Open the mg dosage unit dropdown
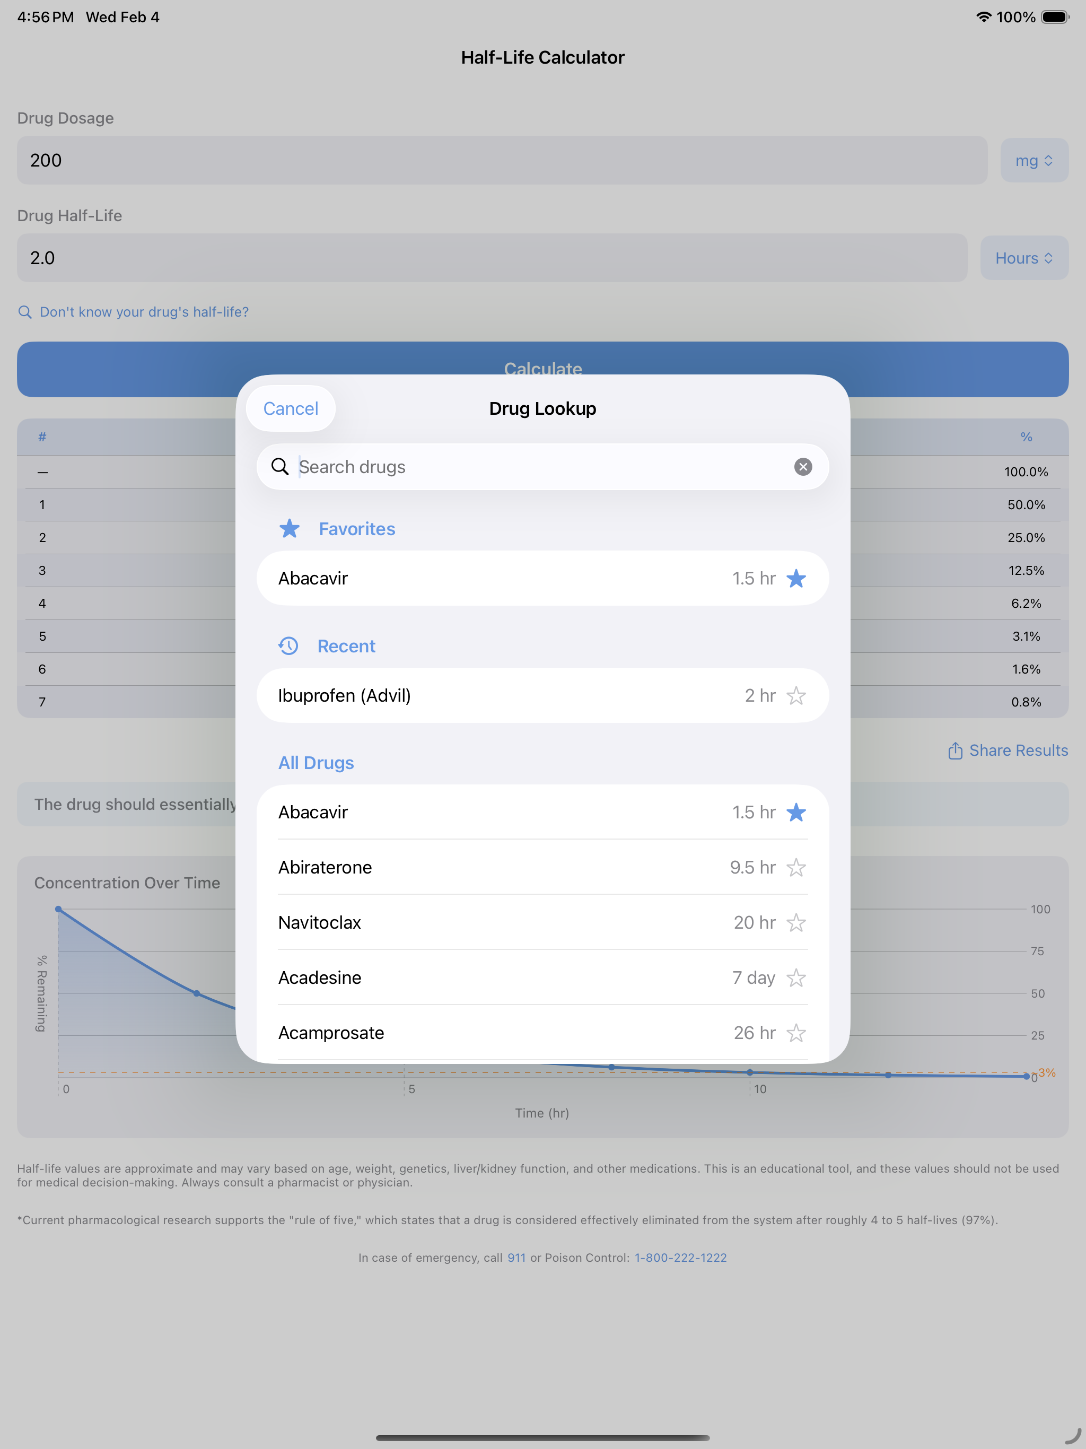The width and height of the screenshot is (1086, 1449). [1034, 161]
